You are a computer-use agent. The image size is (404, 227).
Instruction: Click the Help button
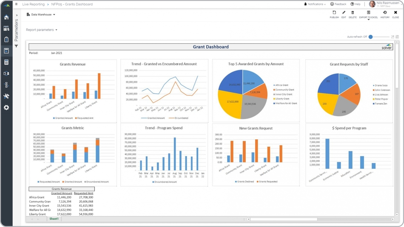[x=355, y=4]
